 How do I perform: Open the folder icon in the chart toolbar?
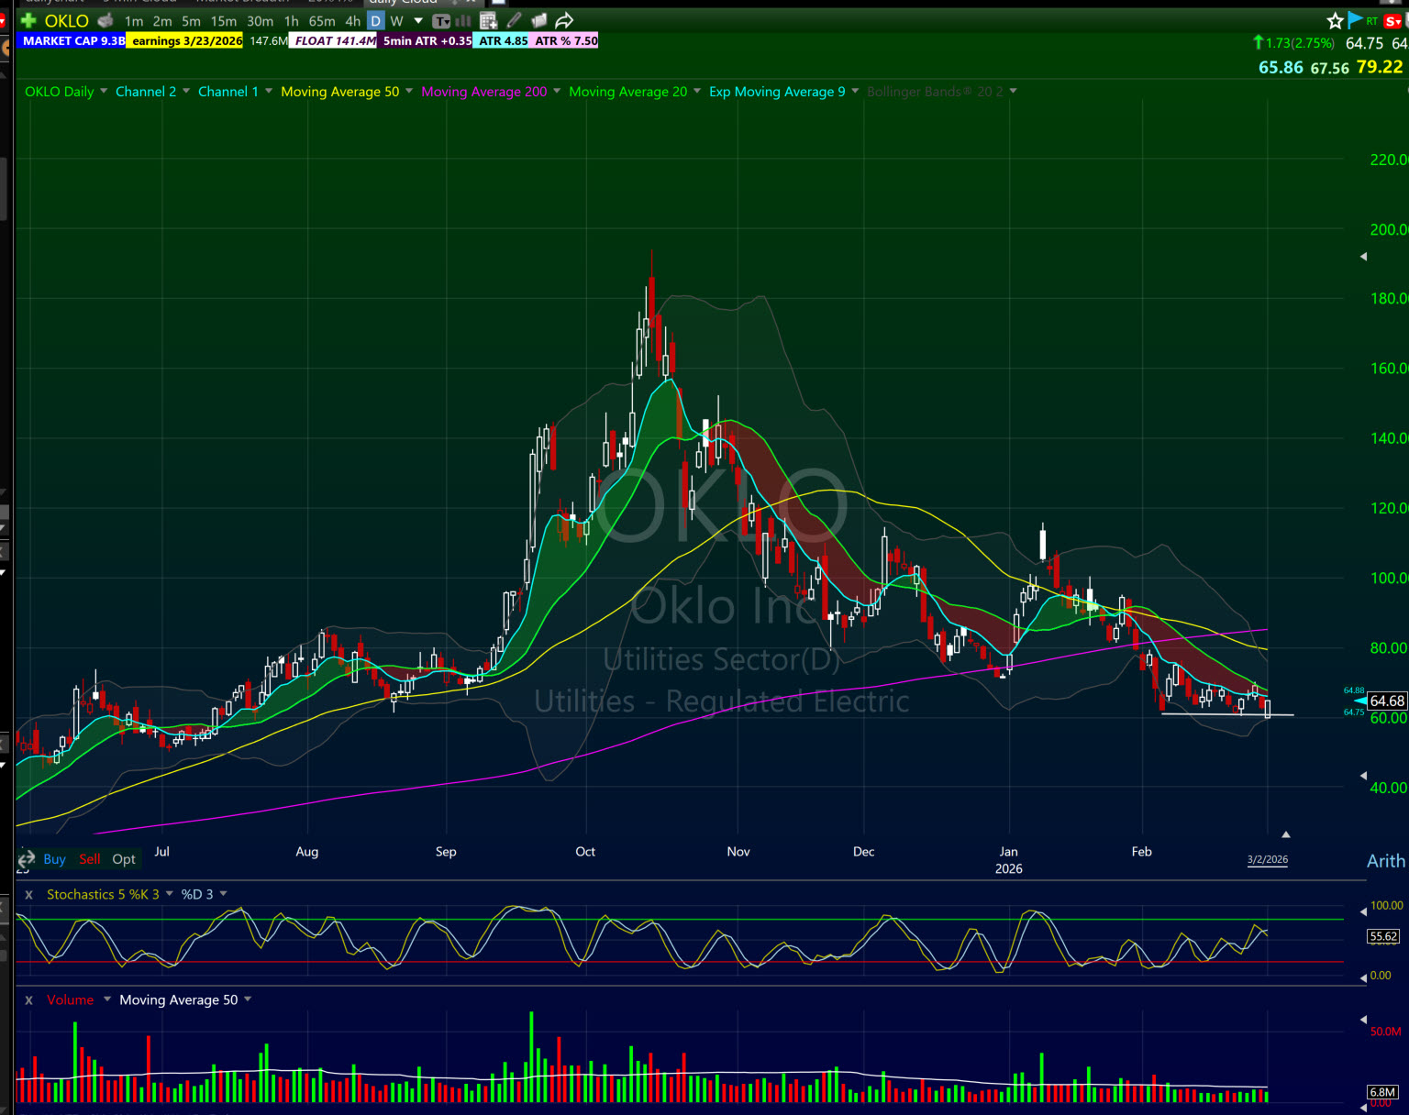coord(538,20)
